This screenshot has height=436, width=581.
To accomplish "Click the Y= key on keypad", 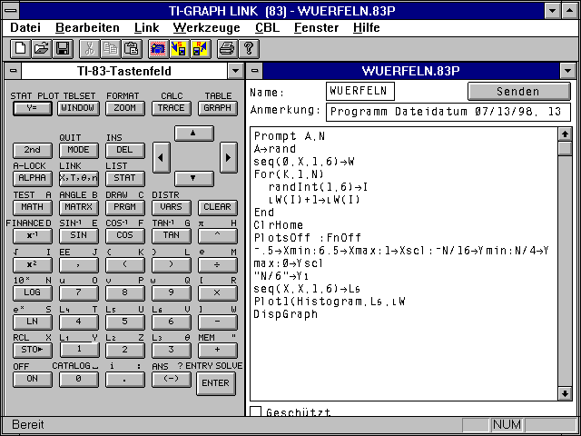I will click(33, 108).
